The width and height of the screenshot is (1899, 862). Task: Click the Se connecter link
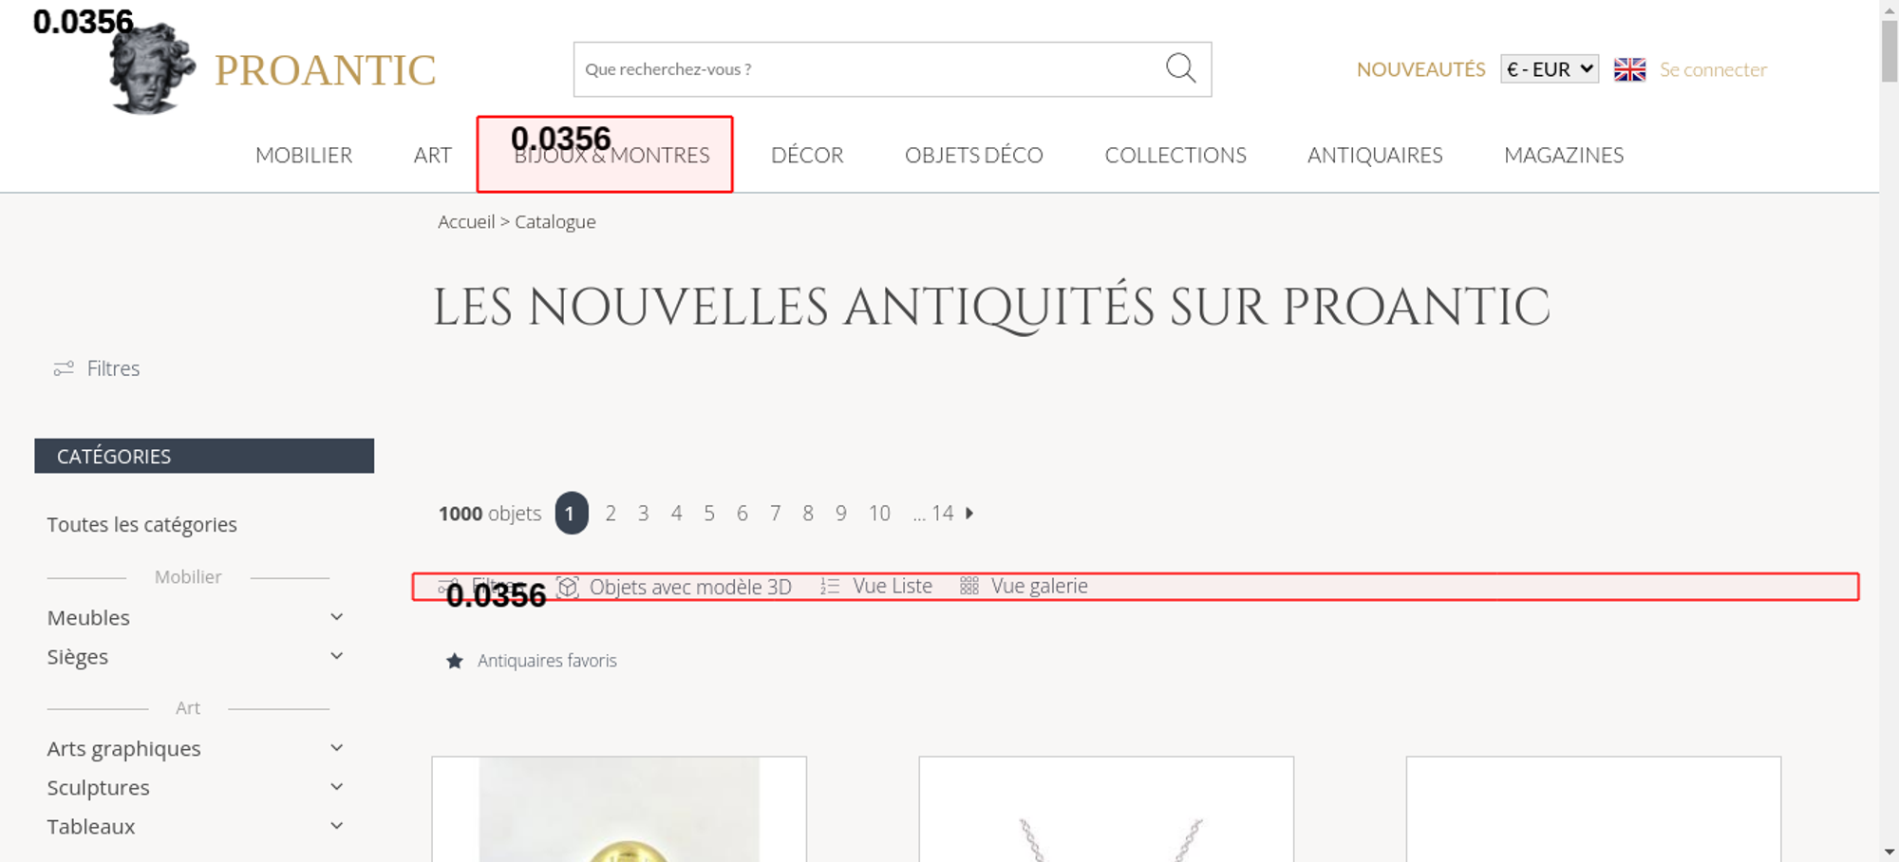(1713, 69)
